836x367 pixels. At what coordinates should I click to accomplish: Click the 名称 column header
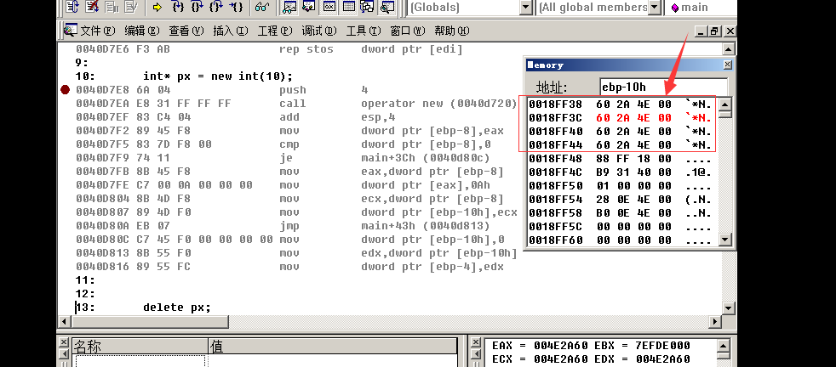point(140,347)
